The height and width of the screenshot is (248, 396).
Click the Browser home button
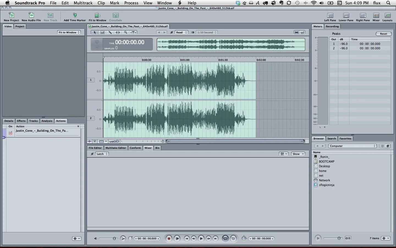click(388, 146)
